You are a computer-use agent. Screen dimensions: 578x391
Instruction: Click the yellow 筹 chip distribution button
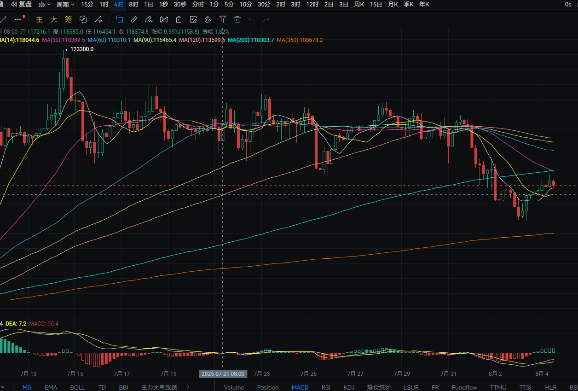69,19
